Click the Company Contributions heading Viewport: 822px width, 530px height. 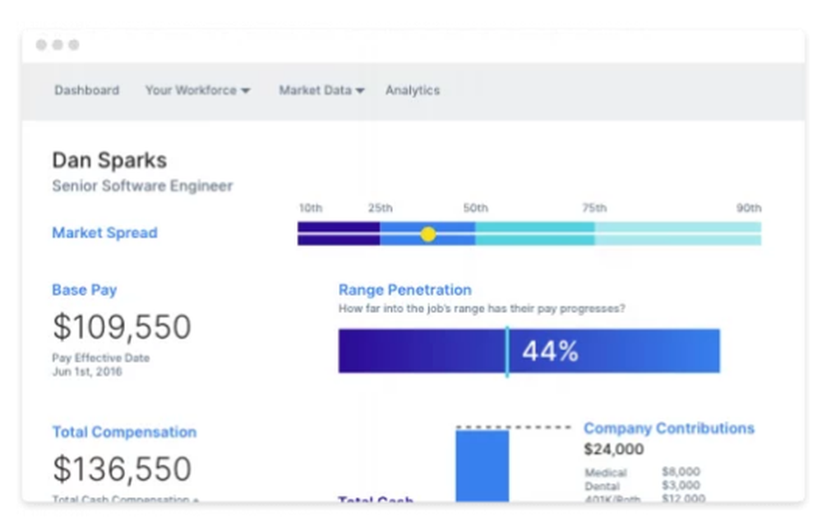669,428
